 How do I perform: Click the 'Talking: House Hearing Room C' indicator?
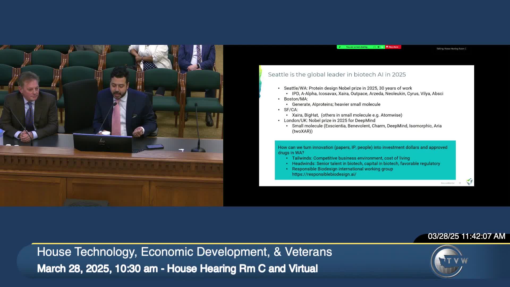click(451, 49)
